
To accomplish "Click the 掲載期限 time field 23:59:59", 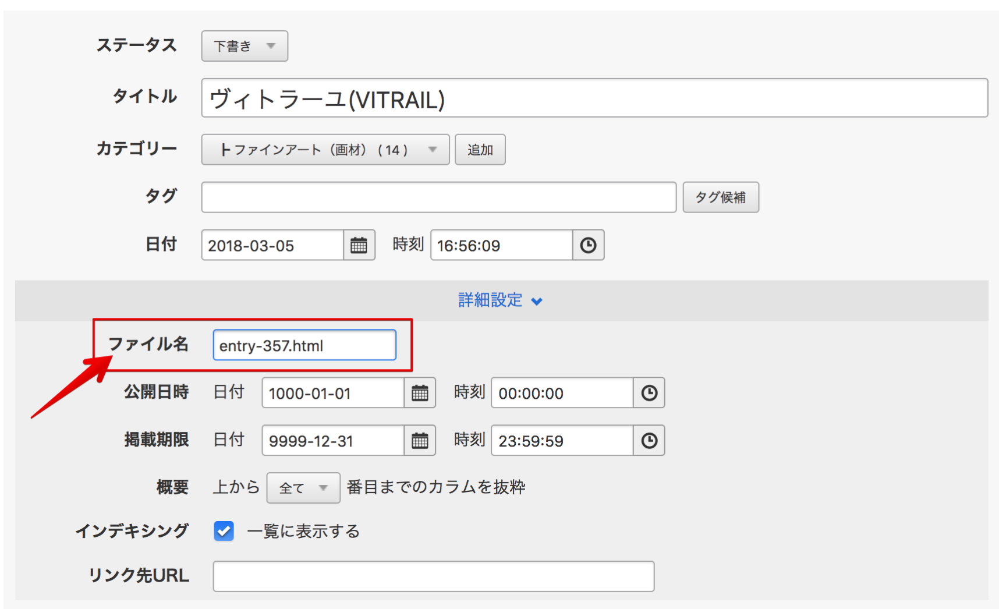I will point(562,441).
